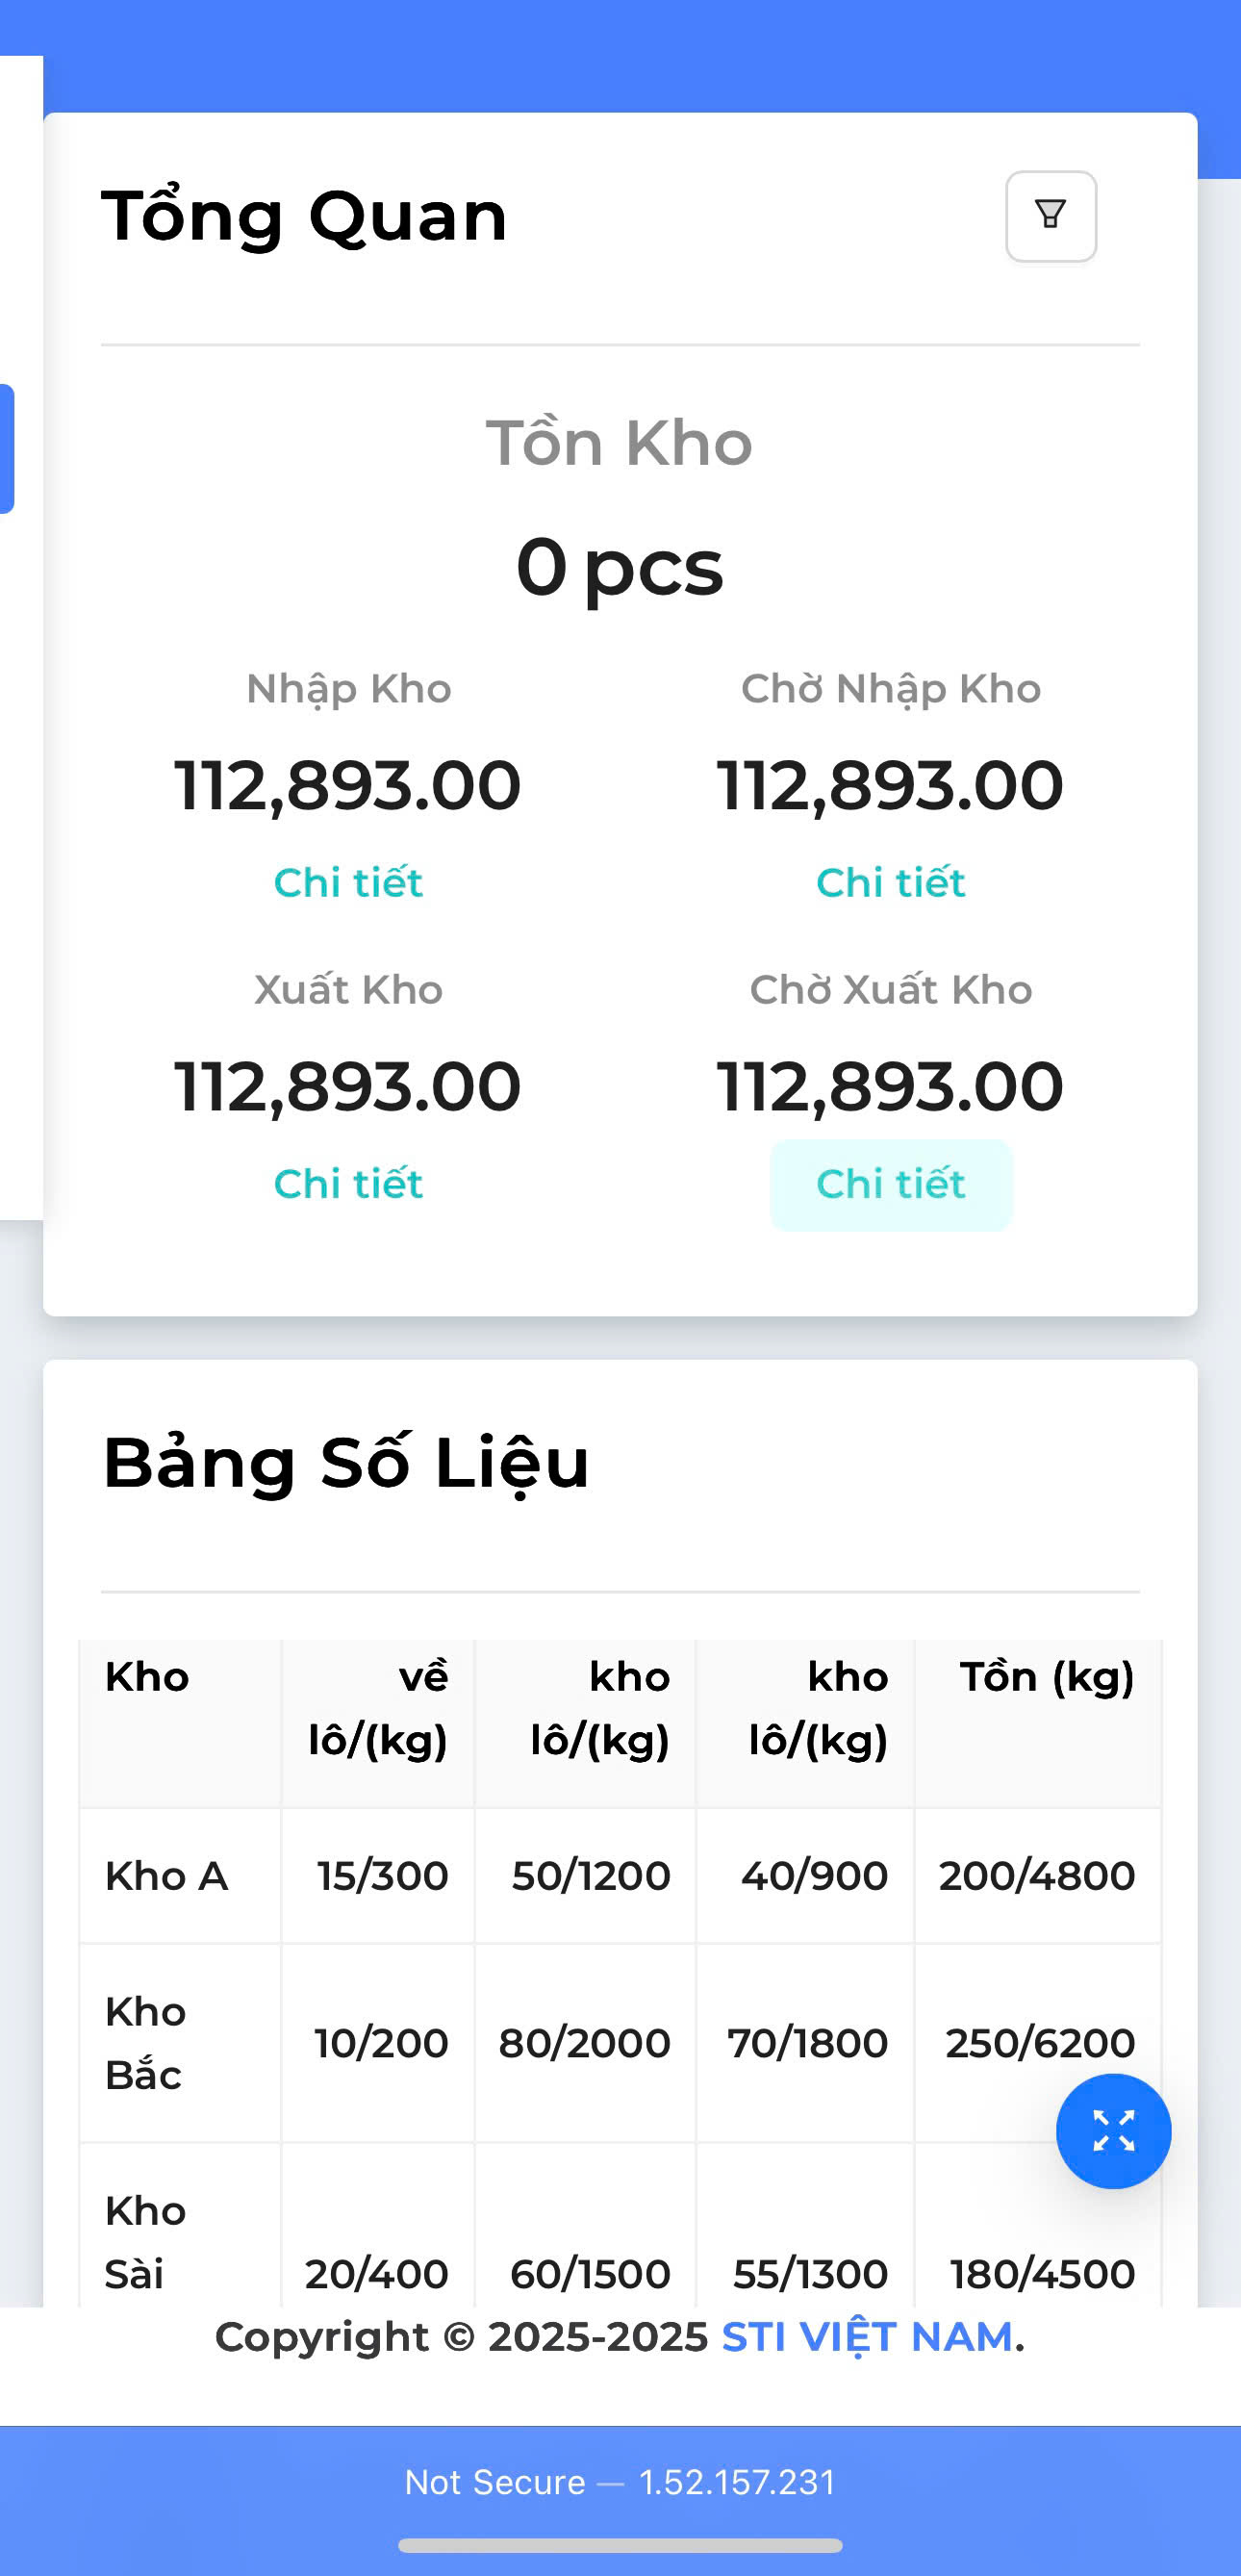Open Chi tiết under Chờ Nhập Kho

click(890, 882)
